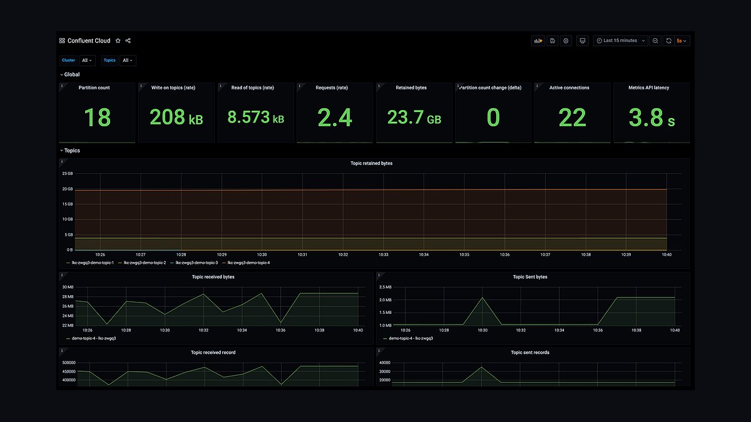Open the Metrics API latency title menu
This screenshot has width=751, height=422.
[649, 88]
